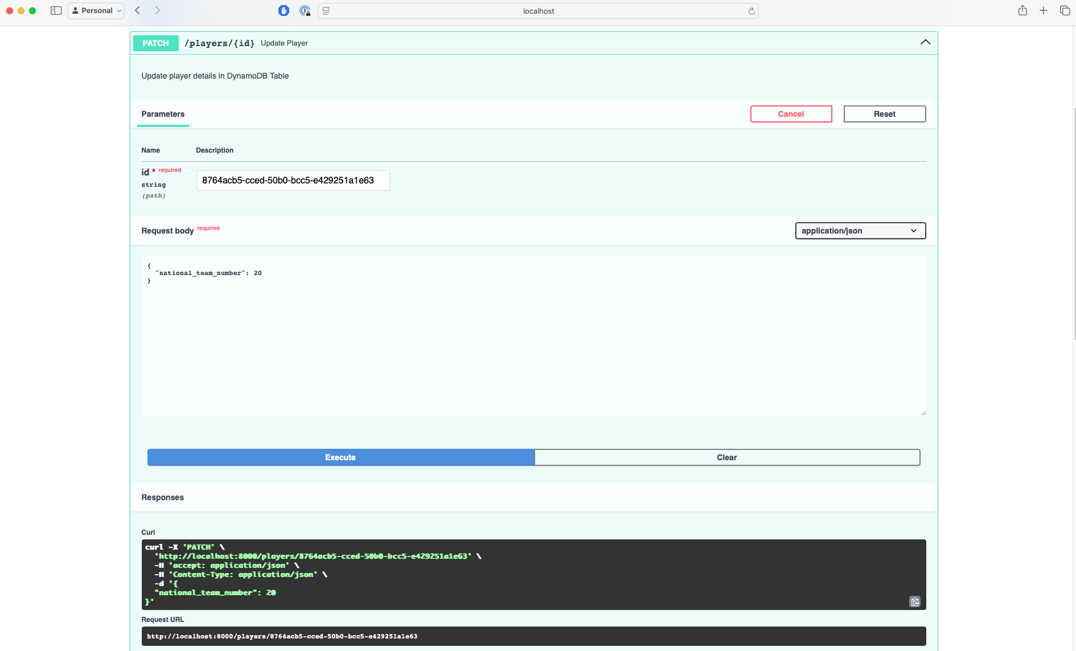Click the 'Request URL' label
The width and height of the screenshot is (1076, 651).
(x=163, y=620)
